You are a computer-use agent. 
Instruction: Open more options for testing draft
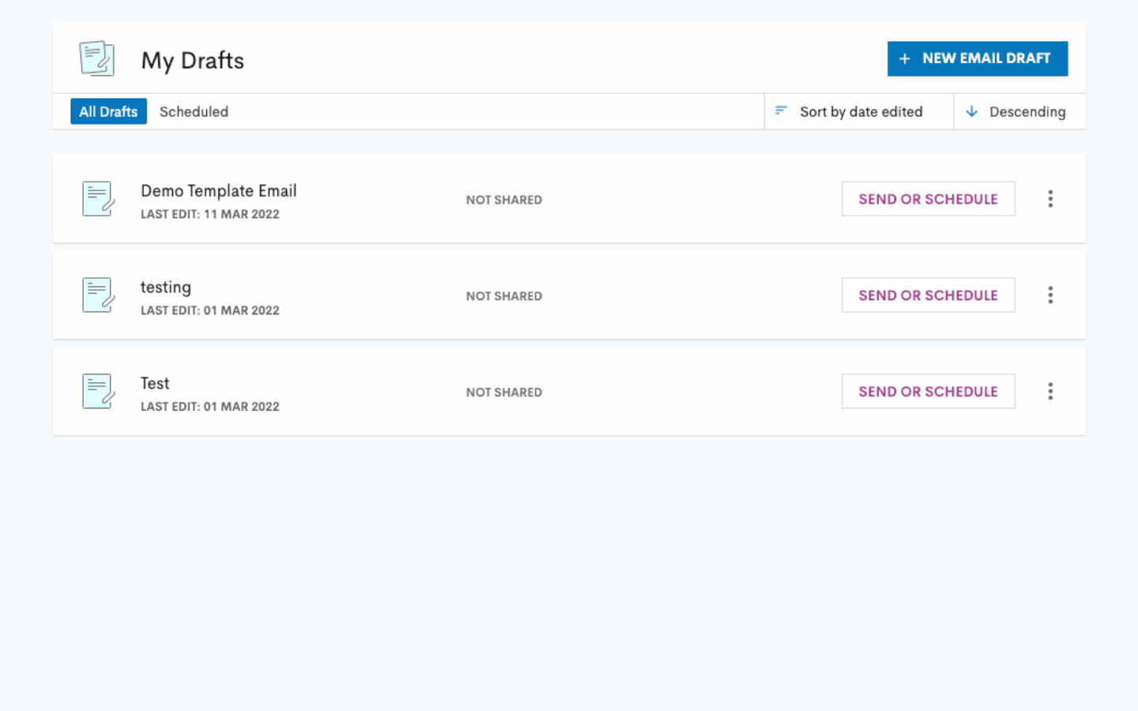(1050, 295)
